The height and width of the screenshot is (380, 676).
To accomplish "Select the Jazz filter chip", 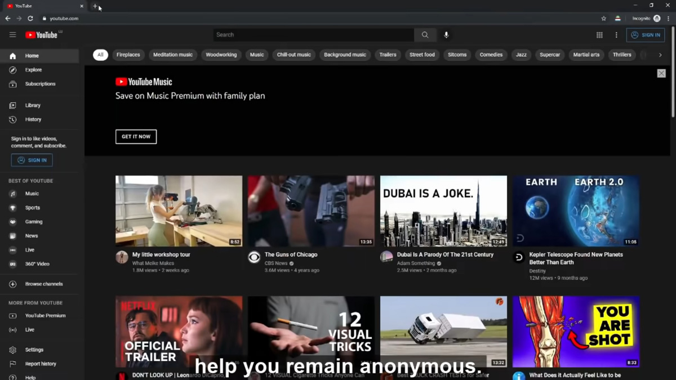I will point(521,55).
